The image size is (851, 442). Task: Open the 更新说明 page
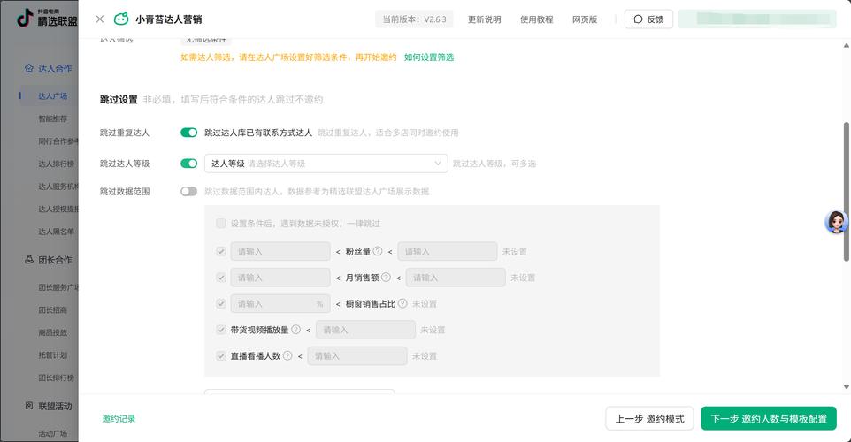tap(484, 19)
